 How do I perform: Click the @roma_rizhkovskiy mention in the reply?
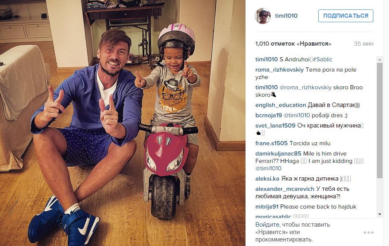point(306,87)
